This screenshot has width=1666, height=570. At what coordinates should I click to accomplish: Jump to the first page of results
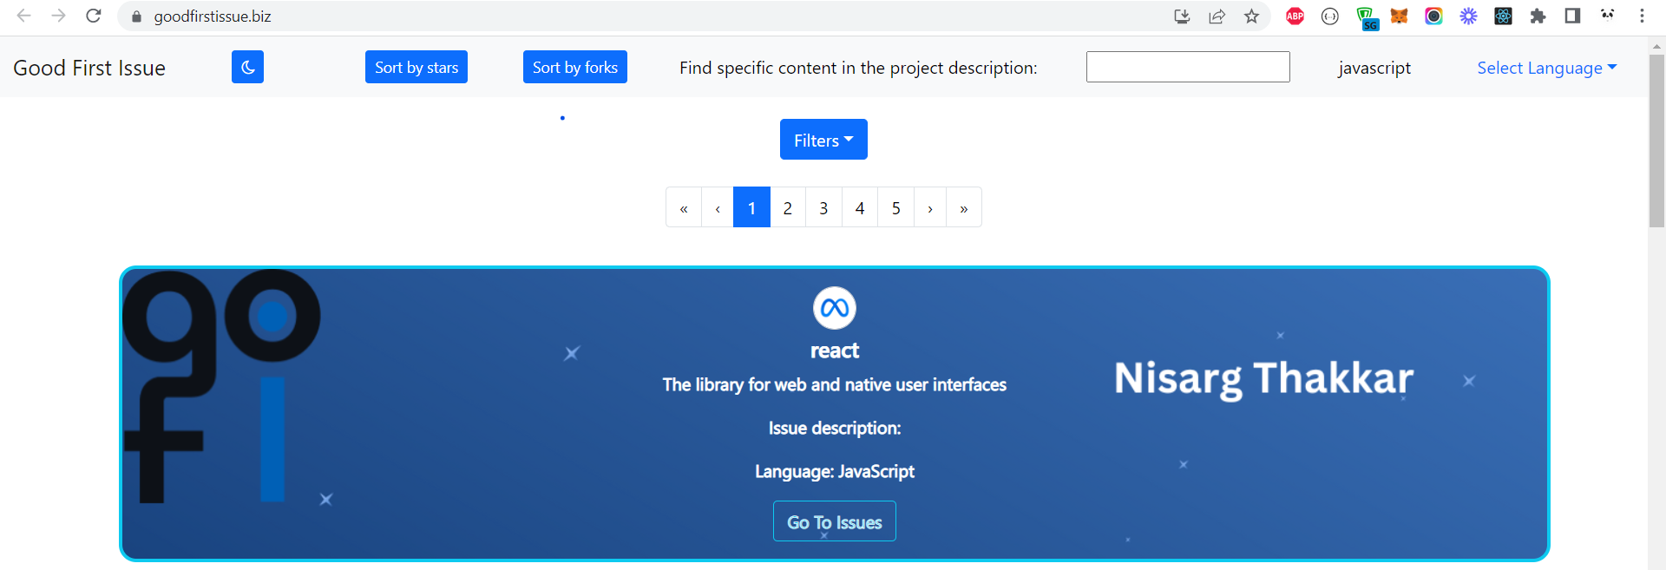[684, 207]
